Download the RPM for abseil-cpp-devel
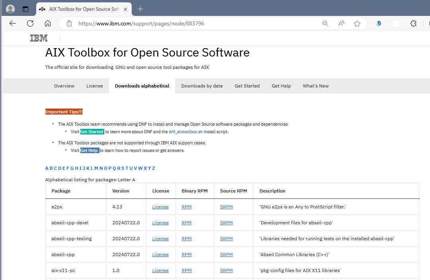The height and width of the screenshot is (280, 430). 187,223
